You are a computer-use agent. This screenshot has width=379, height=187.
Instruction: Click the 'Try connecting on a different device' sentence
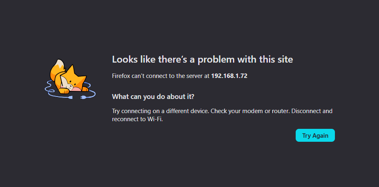[161, 111]
